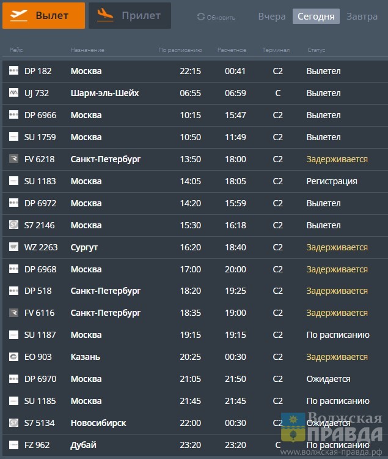
Task: Click the Aeroflot logo for SU 1759
Action: 13,137
